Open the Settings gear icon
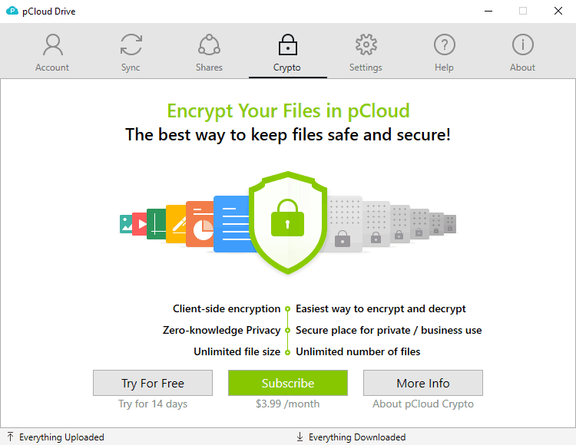The width and height of the screenshot is (576, 445). point(366,44)
